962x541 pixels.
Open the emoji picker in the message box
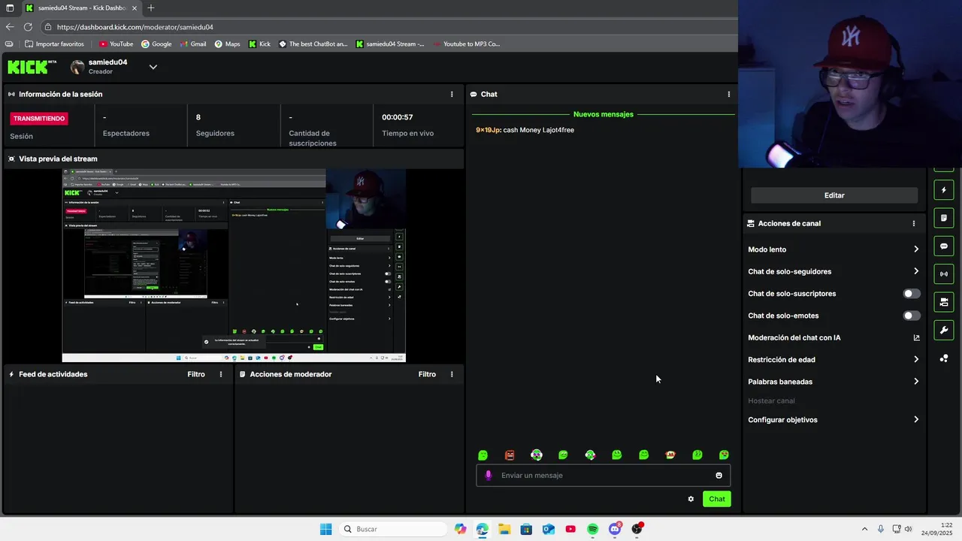coord(718,475)
